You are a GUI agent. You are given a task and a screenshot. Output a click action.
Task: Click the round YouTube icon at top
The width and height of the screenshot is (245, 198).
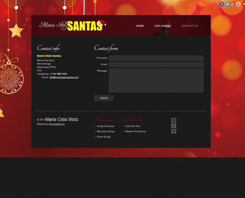238,4
